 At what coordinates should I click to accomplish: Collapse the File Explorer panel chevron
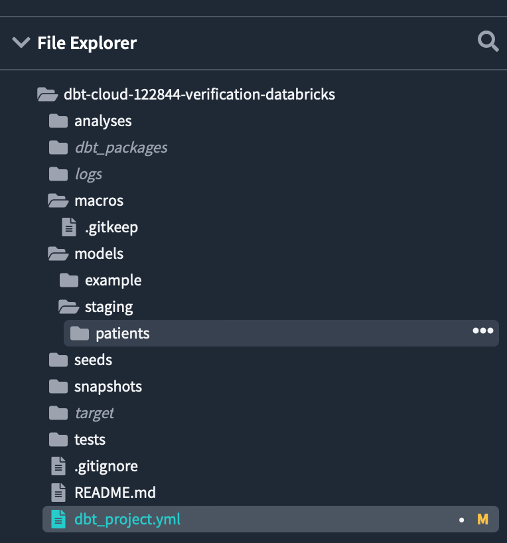pos(21,43)
